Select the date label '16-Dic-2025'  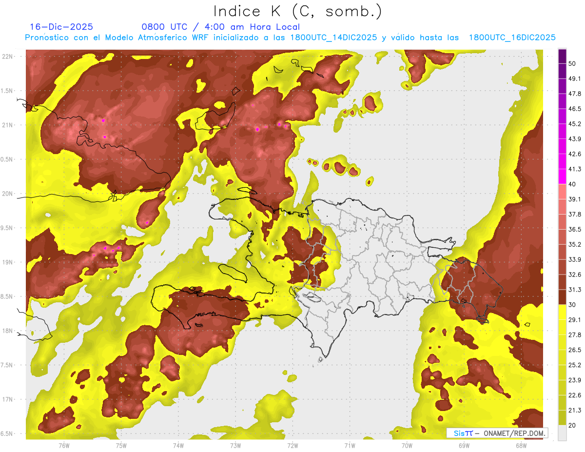click(x=61, y=27)
